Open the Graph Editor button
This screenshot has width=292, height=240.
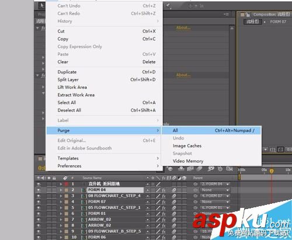tap(230, 169)
